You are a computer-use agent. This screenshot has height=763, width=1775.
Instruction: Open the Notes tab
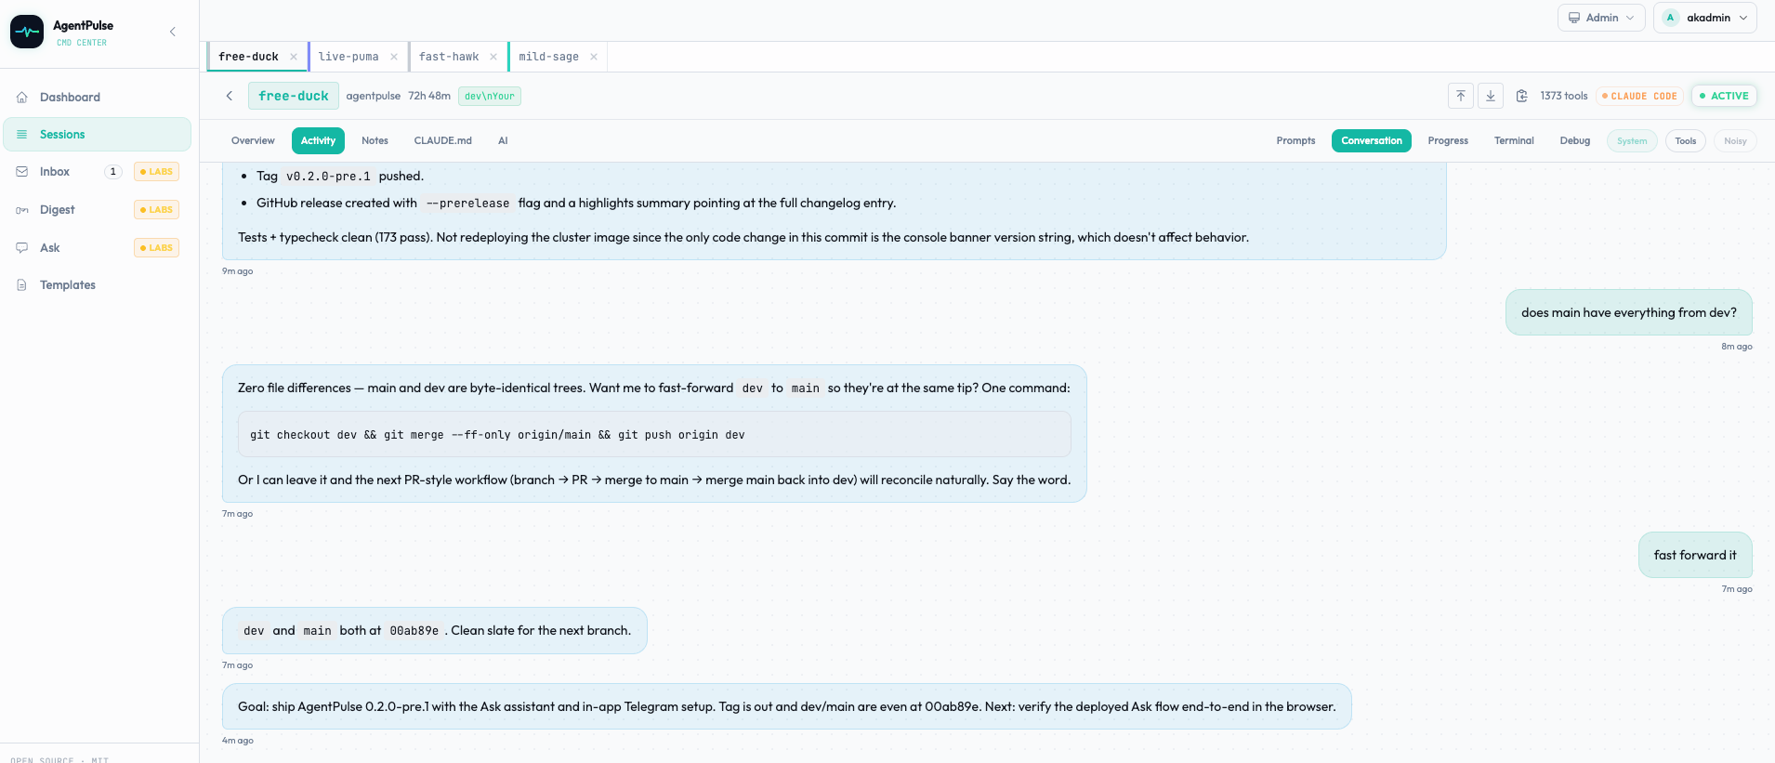point(375,141)
